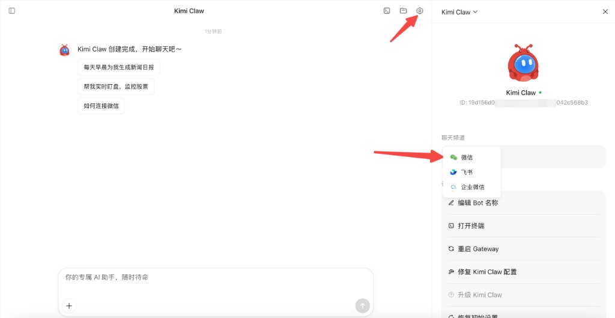615x318 pixels.
Task: Click the Kimi Claw lobster avatar in panel
Action: (523, 63)
